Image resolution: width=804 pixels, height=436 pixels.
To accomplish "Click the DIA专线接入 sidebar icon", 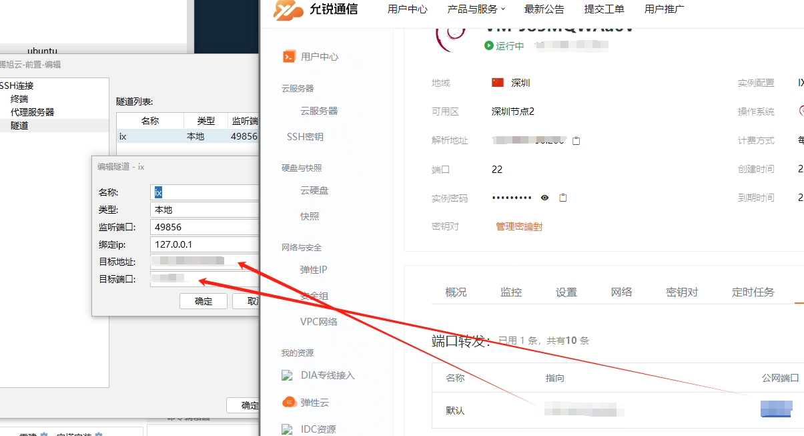I will coord(288,375).
